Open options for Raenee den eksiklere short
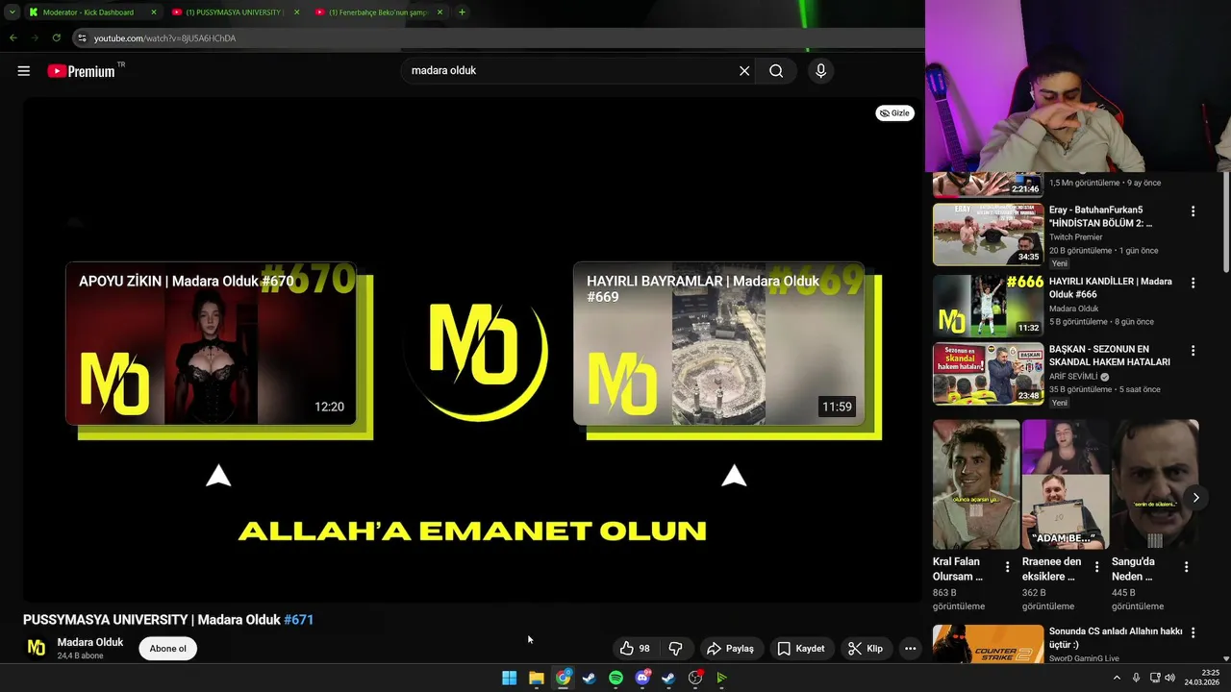 (1097, 567)
